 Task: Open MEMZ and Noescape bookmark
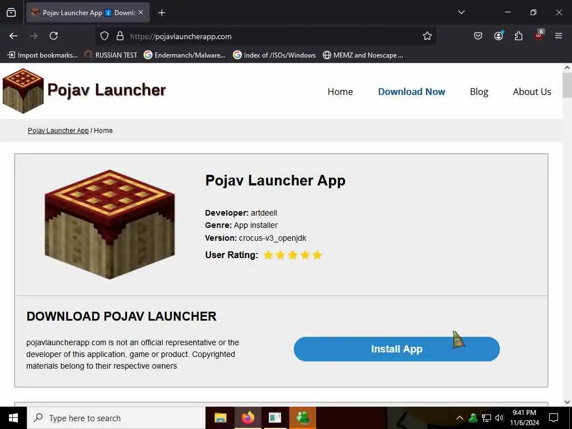click(x=363, y=55)
